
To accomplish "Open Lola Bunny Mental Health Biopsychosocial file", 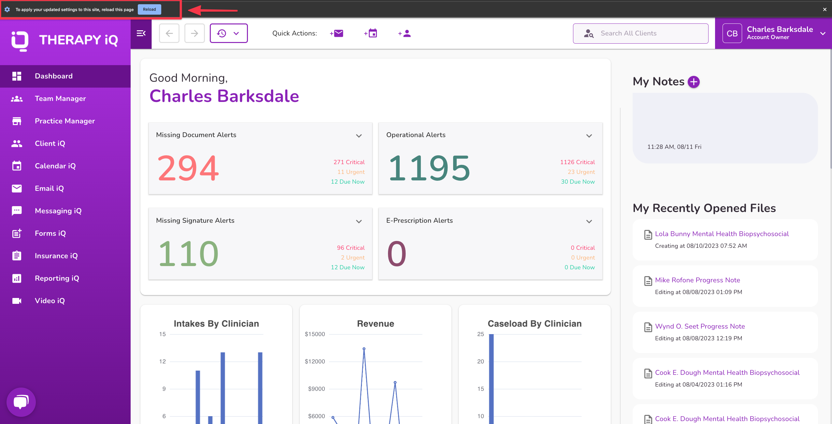I will [x=722, y=234].
